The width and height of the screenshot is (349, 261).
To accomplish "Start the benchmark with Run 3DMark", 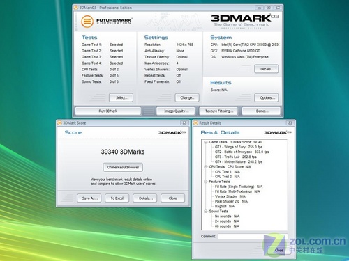I will point(108,111).
